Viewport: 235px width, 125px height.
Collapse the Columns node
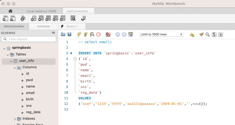pyautogui.click(x=15, y=68)
